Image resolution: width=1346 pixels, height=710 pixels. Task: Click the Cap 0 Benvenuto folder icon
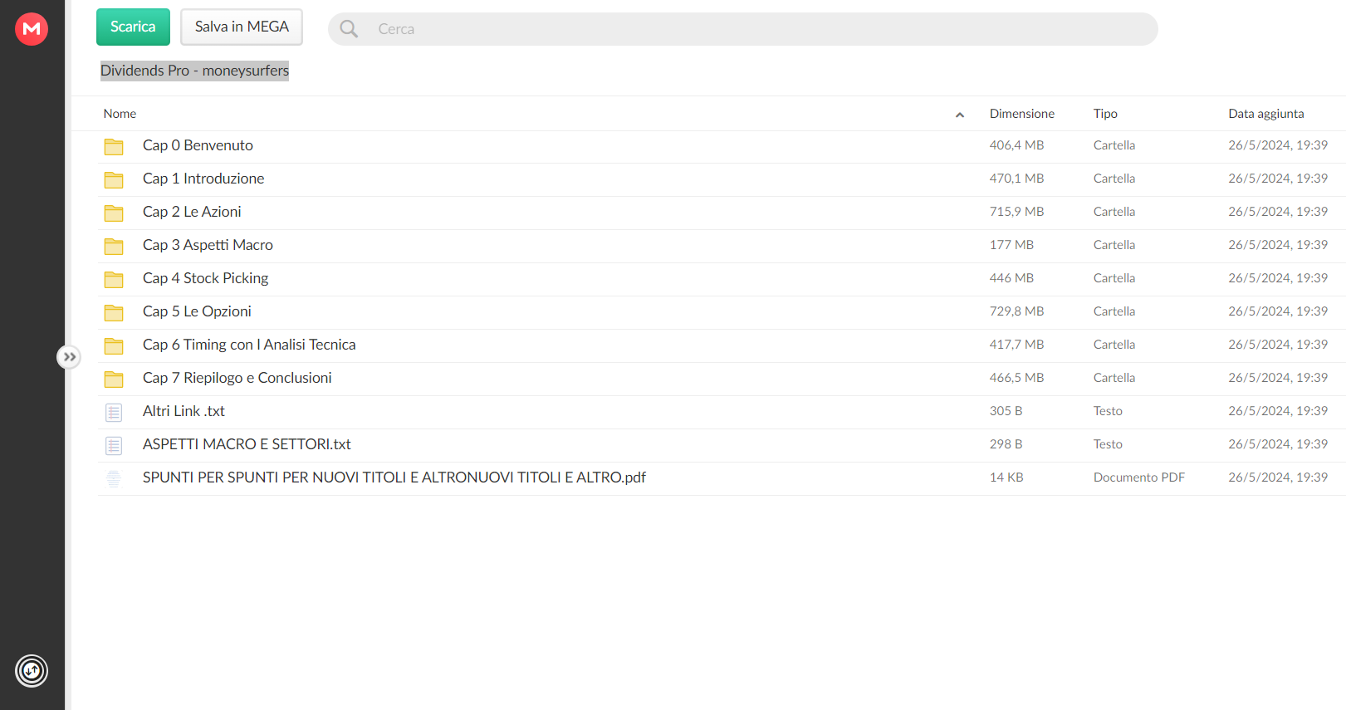click(114, 147)
